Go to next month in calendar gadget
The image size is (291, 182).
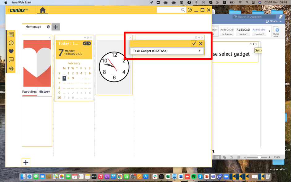[89, 43]
